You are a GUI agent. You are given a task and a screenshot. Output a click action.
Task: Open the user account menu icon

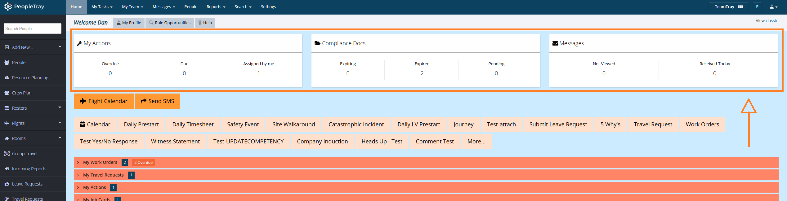click(x=773, y=7)
